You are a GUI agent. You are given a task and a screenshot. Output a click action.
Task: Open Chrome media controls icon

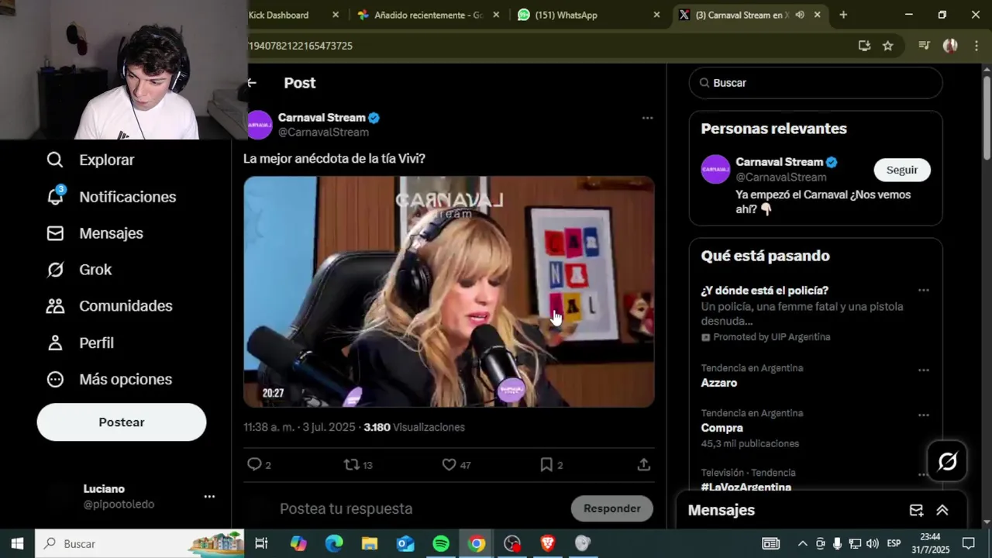(924, 46)
